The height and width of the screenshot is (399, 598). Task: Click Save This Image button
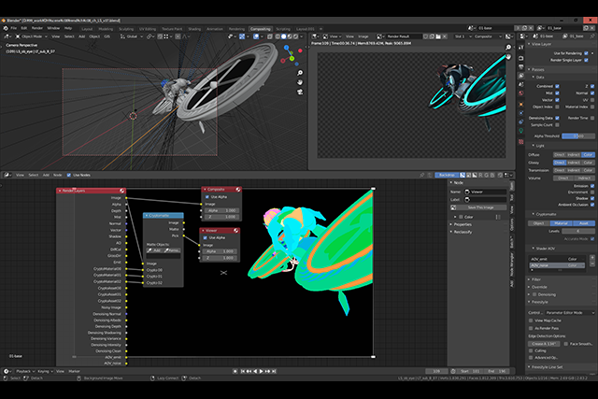(479, 207)
